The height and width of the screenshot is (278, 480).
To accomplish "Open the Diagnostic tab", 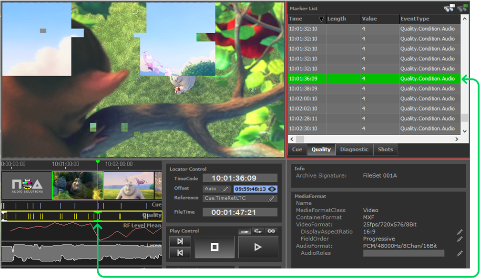I will point(354,149).
